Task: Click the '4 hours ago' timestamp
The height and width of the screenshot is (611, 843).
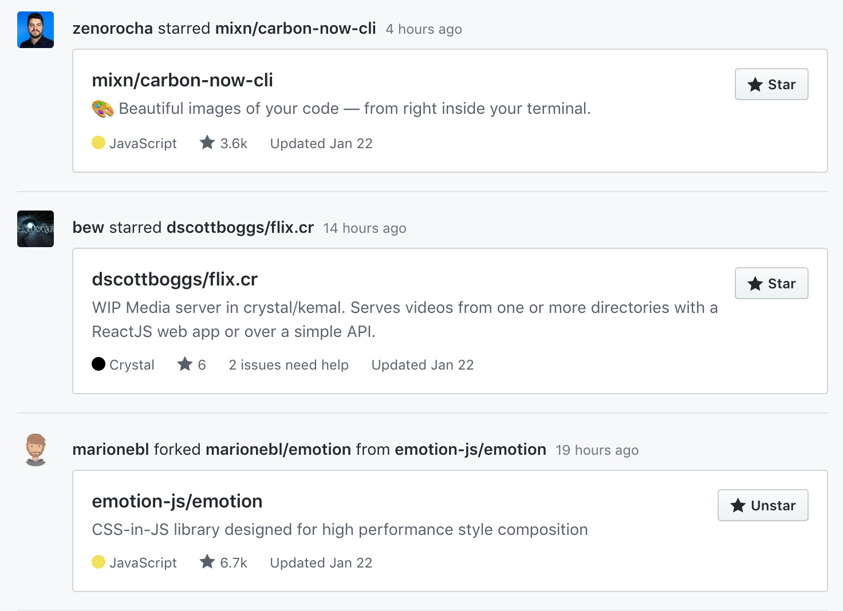Action: click(x=424, y=29)
